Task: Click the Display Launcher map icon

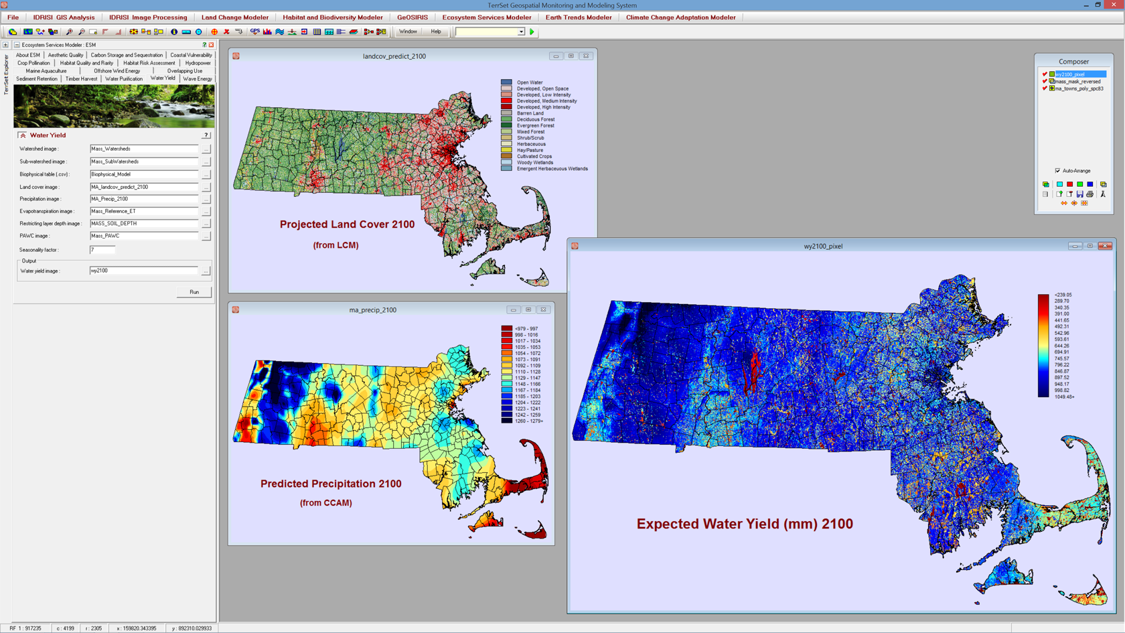Action: (x=28, y=31)
